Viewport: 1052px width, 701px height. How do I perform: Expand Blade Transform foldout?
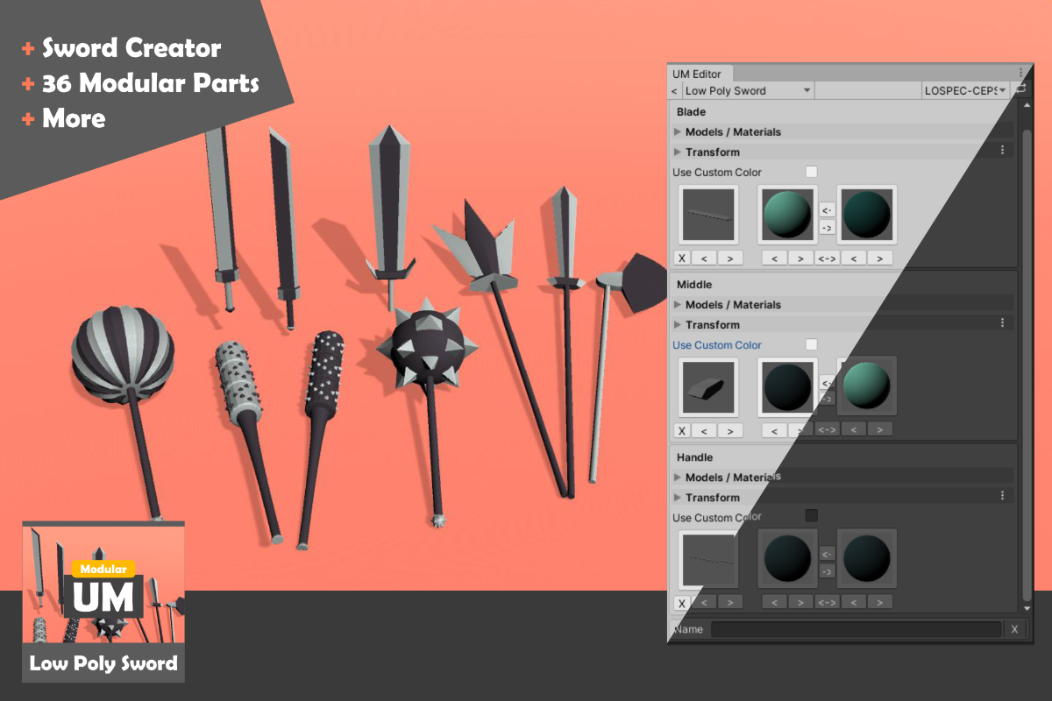click(678, 152)
